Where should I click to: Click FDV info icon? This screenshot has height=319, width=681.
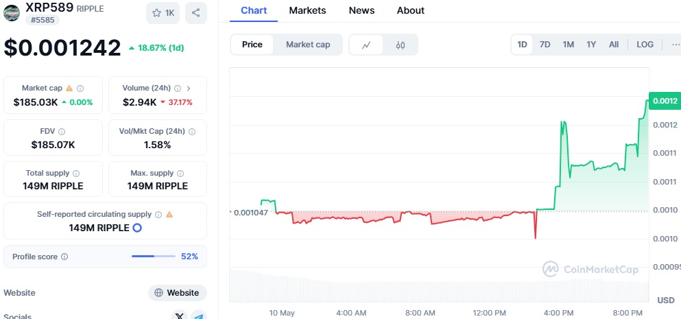click(62, 132)
